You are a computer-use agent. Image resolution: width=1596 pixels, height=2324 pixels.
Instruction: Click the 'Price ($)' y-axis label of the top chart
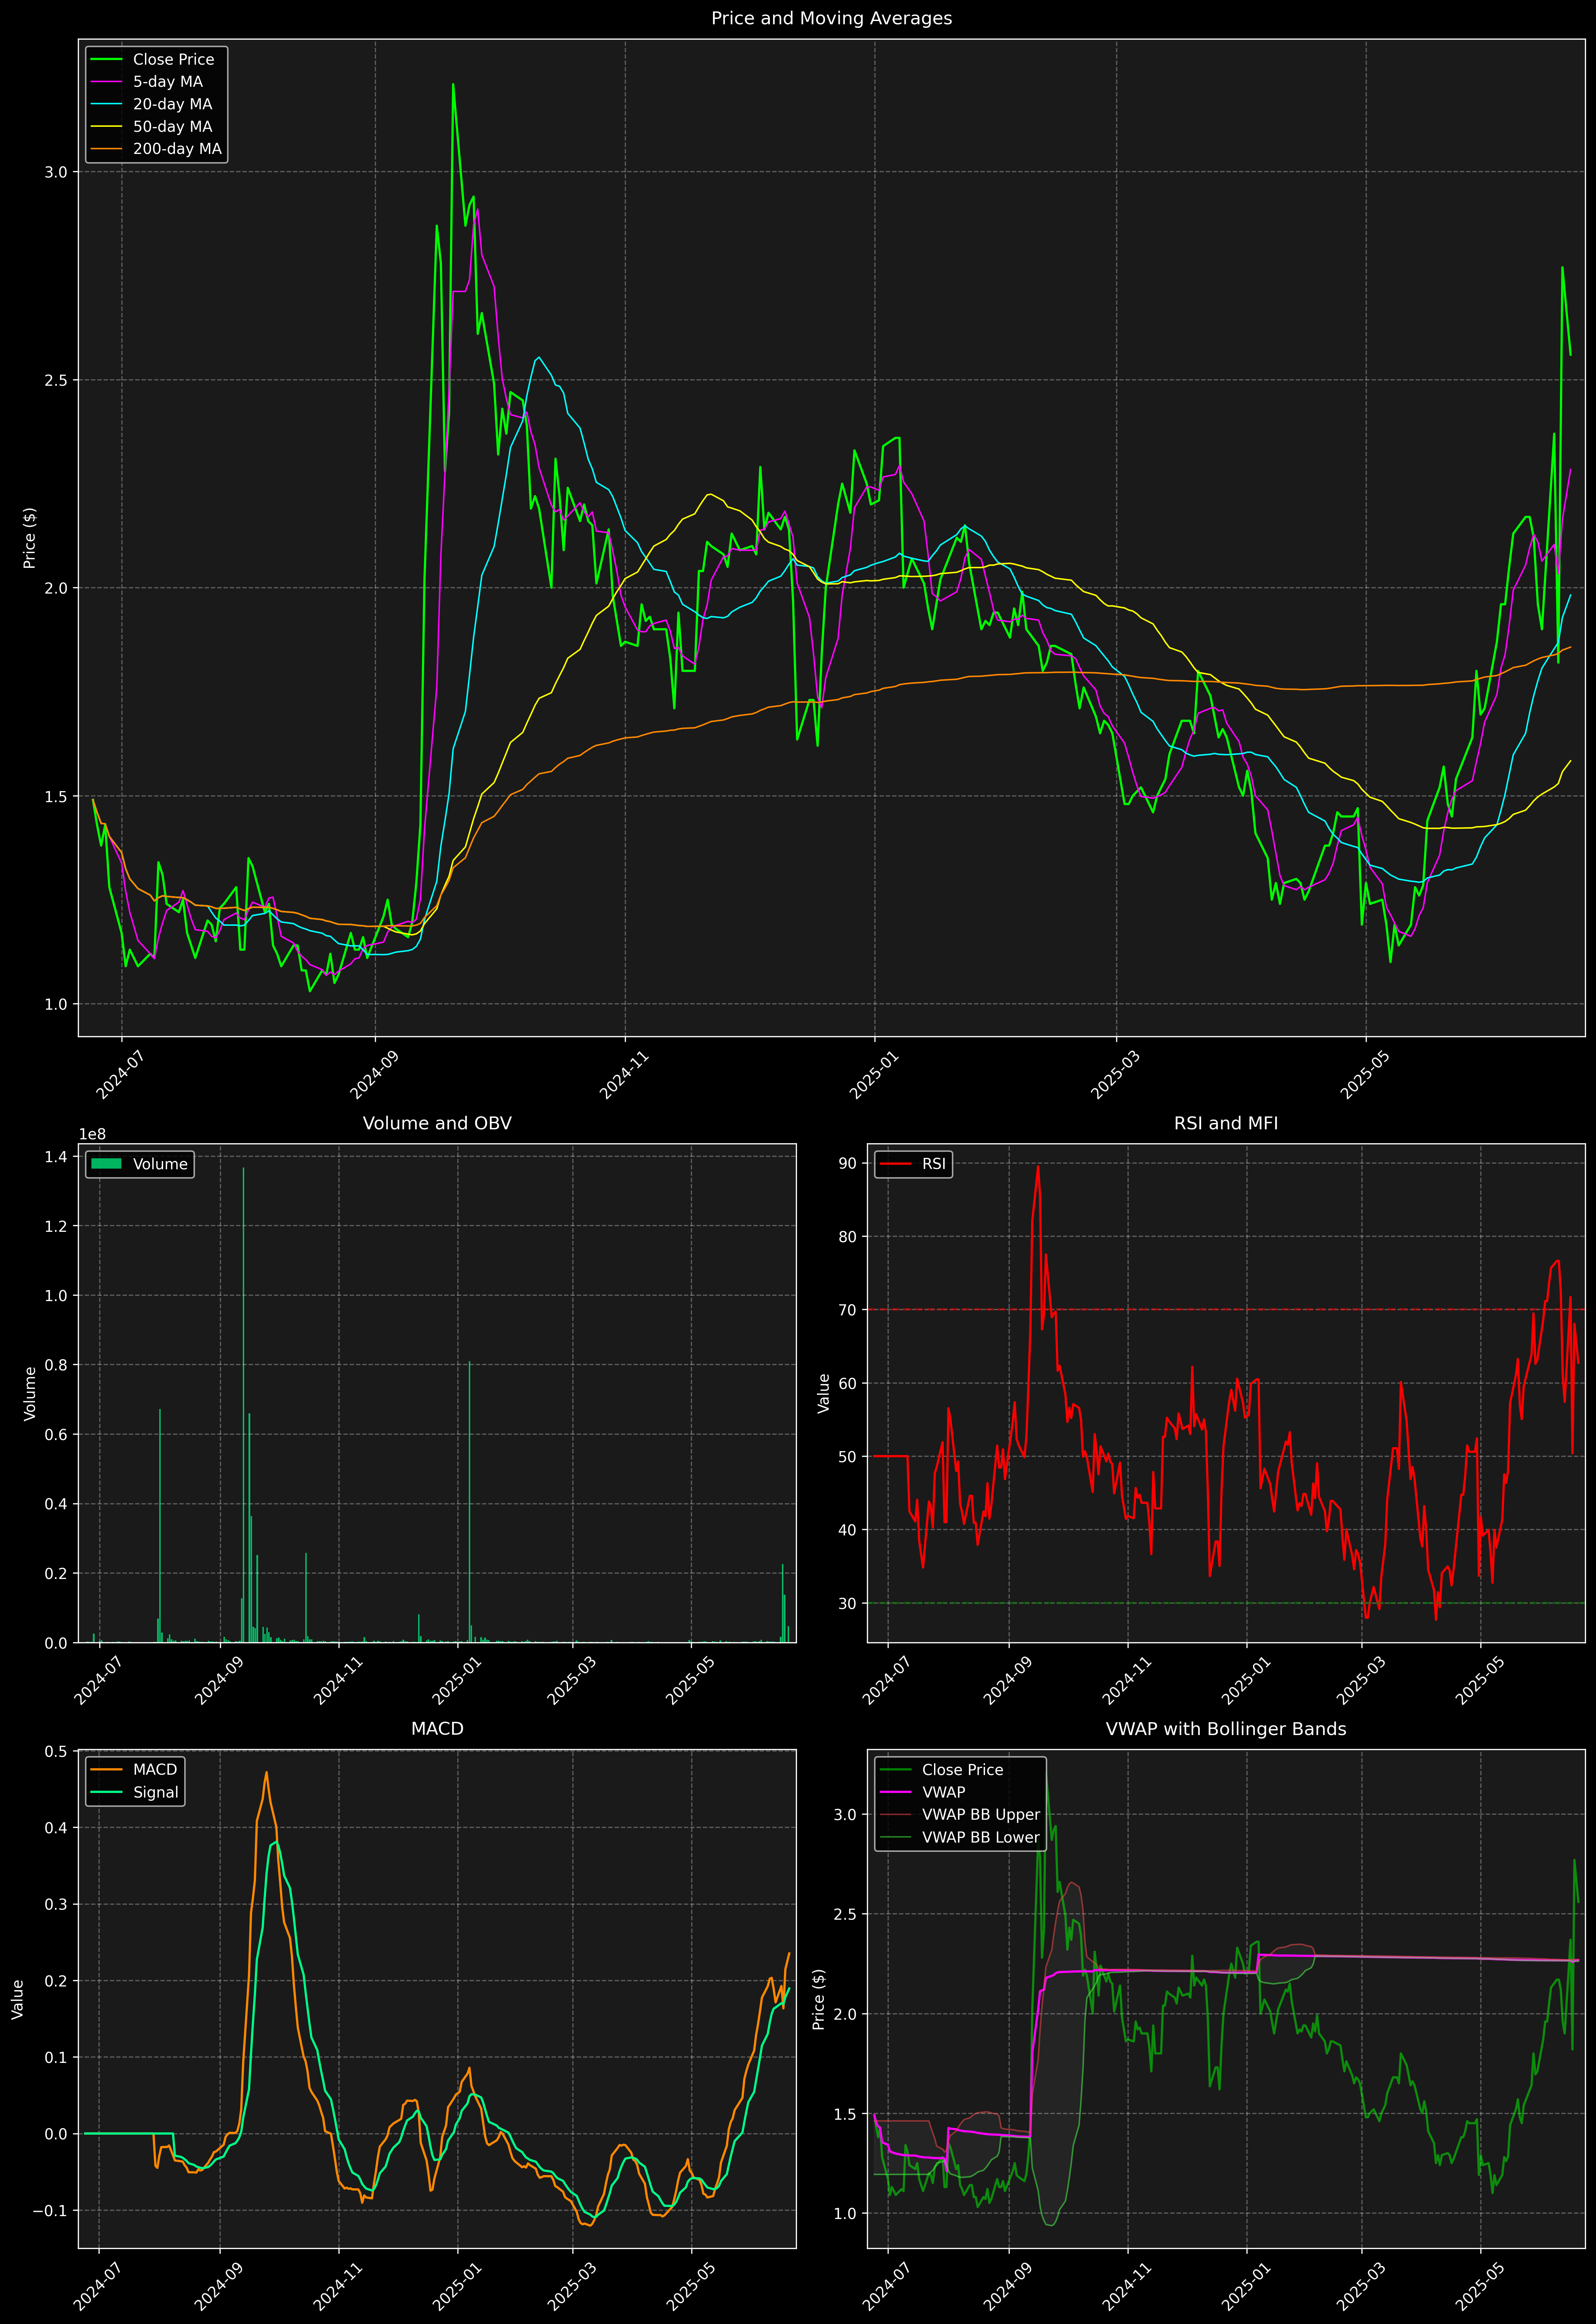pos(30,538)
